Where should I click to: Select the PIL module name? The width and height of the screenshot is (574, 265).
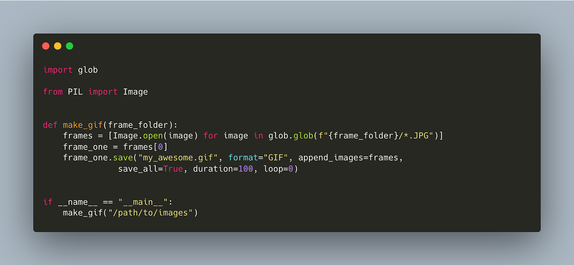75,92
